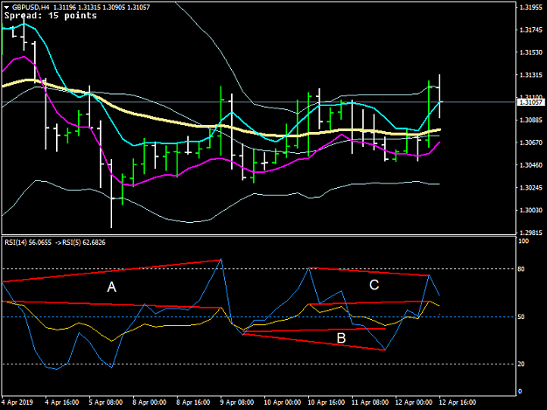Select divergence label A in RSI panel
The height and width of the screenshot is (410, 547).
(111, 288)
